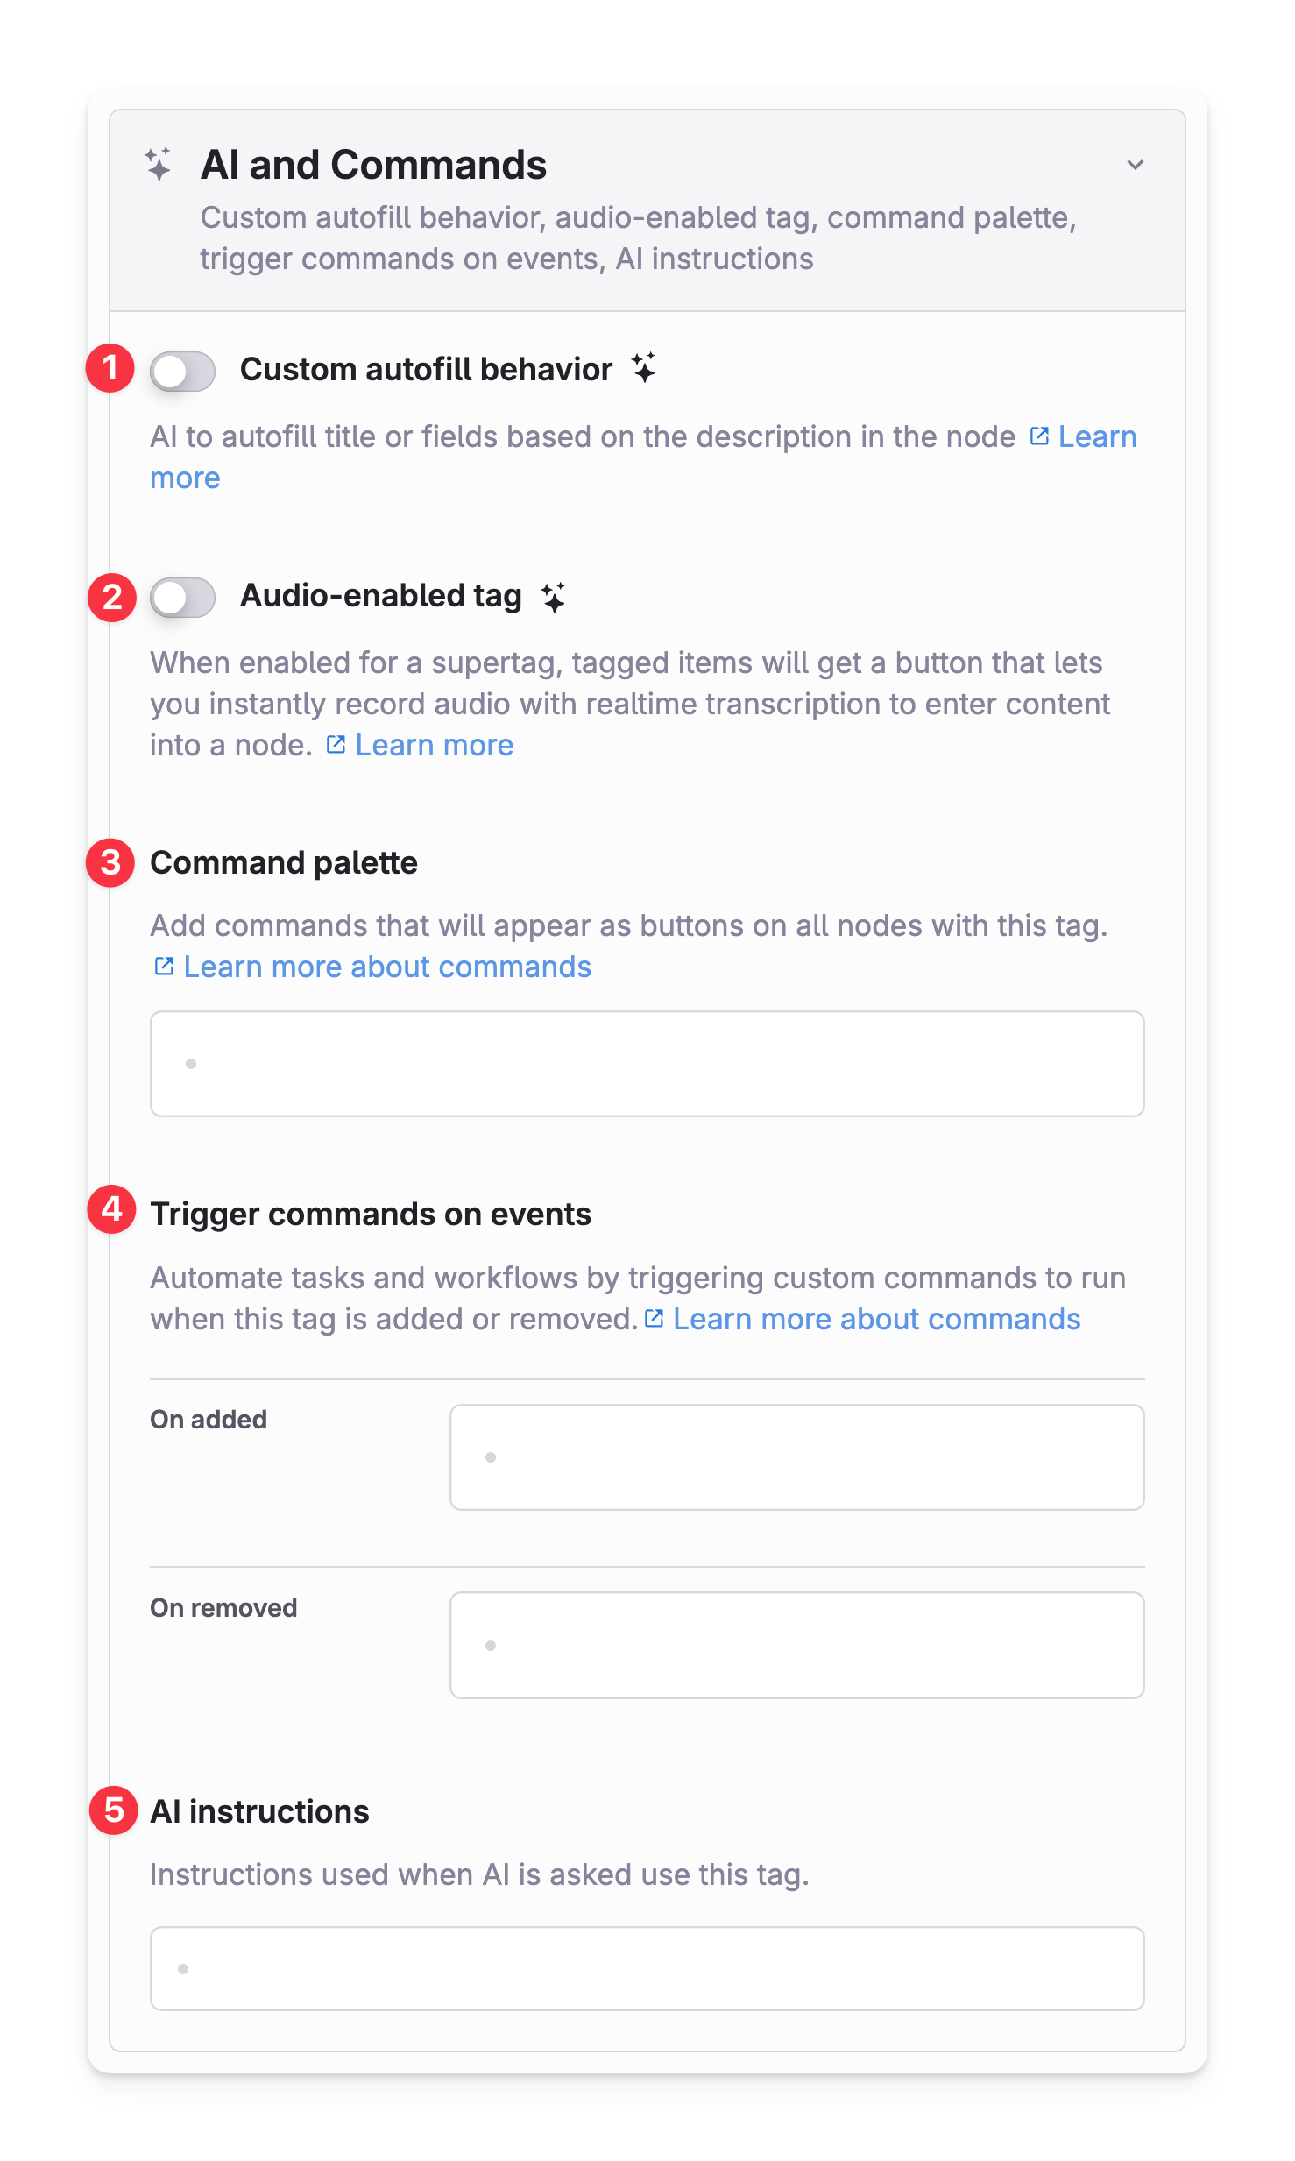Click the AI instructions text field
The width and height of the screenshot is (1295, 2161).
coord(647,1968)
